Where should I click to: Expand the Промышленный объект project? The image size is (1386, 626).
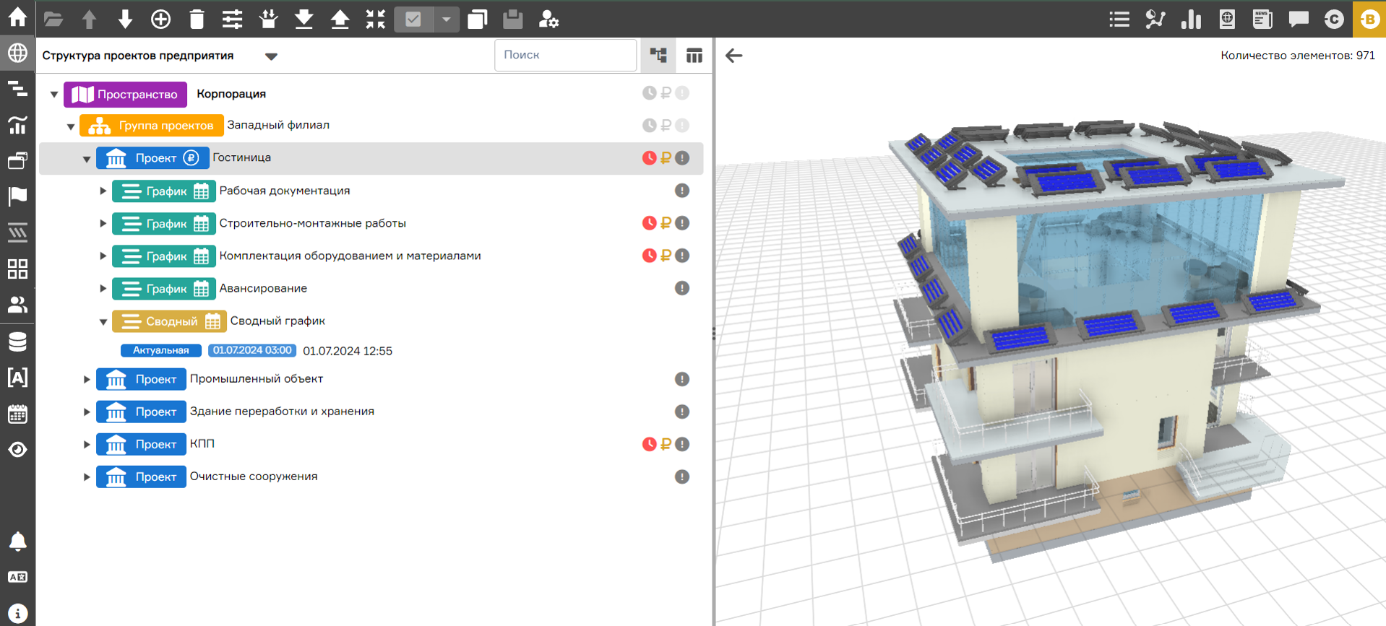(87, 379)
